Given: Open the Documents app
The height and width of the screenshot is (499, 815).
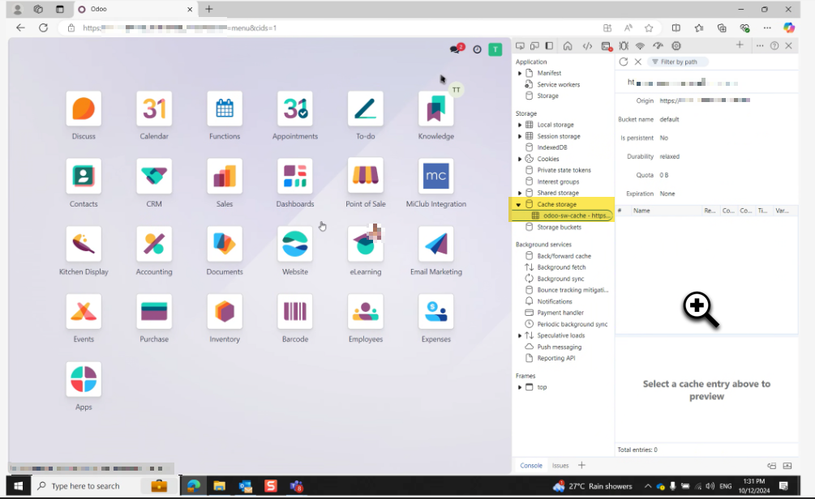Looking at the screenshot, I should point(225,244).
